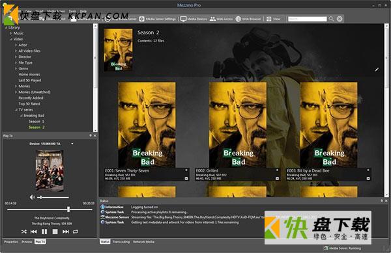Switch to the Properties tab
Image resolution: width=391 pixels, height=253 pixels.
point(11,242)
